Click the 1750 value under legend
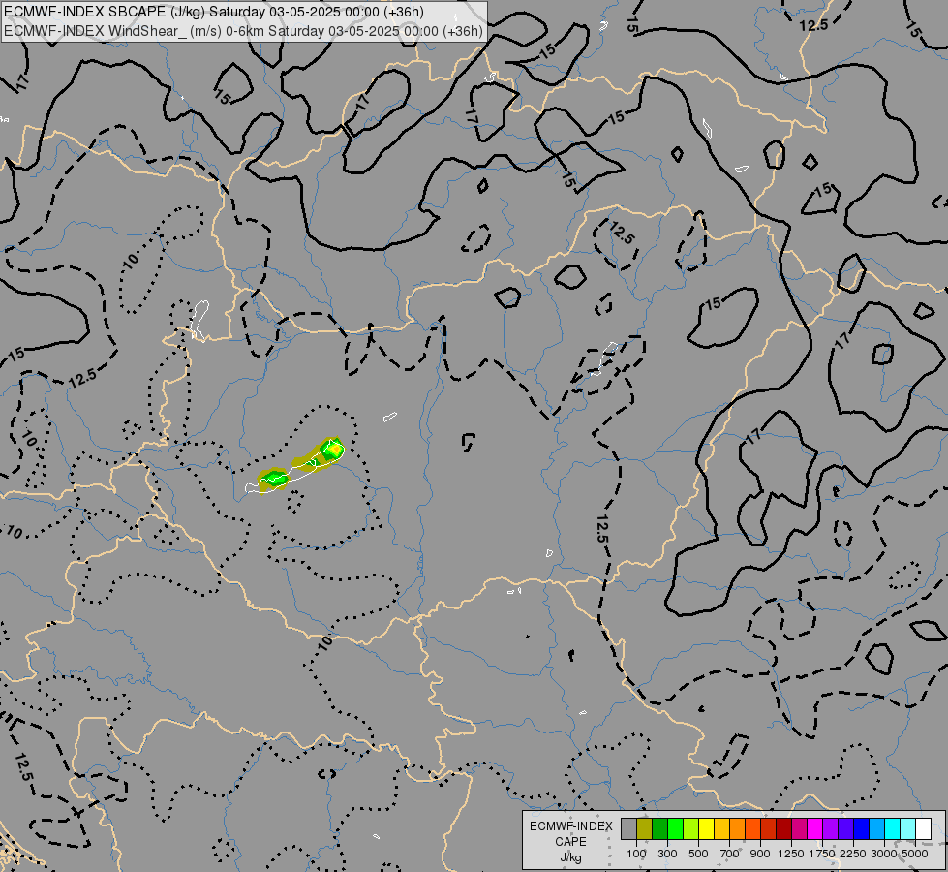 822,854
